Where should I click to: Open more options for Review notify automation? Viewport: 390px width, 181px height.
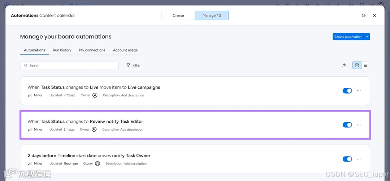pyautogui.click(x=359, y=125)
